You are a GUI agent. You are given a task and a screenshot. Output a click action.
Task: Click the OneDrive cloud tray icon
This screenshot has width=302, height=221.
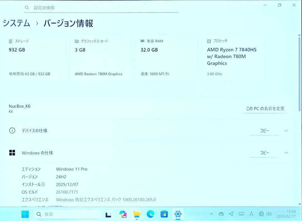221,214
